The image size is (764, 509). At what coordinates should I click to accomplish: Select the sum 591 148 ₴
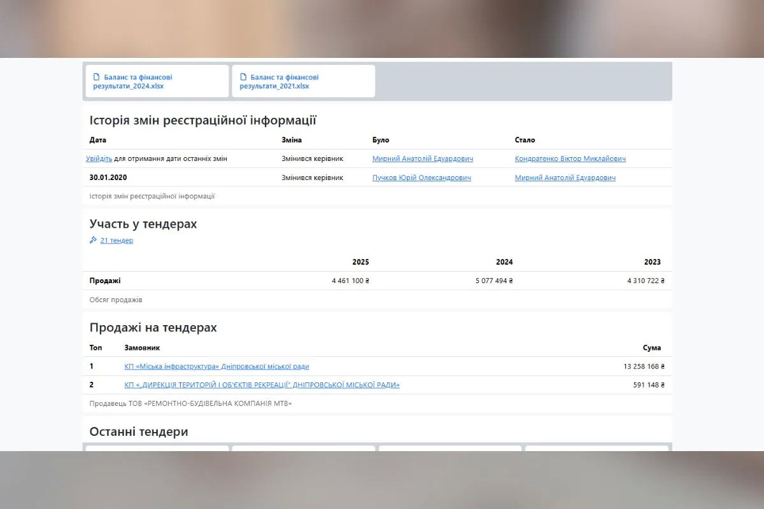click(x=650, y=385)
